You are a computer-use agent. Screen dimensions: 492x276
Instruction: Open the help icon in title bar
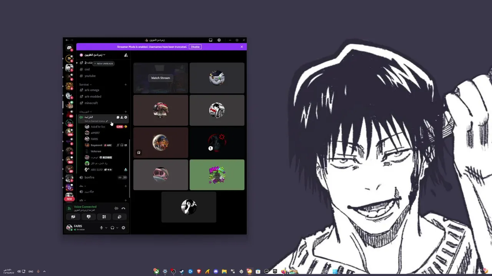[x=219, y=40]
